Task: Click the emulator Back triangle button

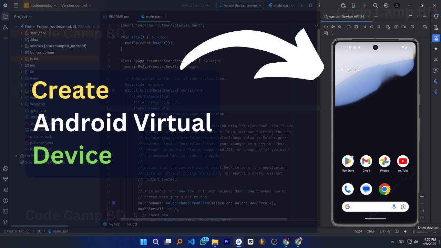Action: pos(365,27)
